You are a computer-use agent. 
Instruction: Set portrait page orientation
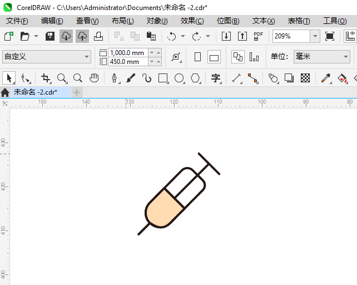click(197, 57)
